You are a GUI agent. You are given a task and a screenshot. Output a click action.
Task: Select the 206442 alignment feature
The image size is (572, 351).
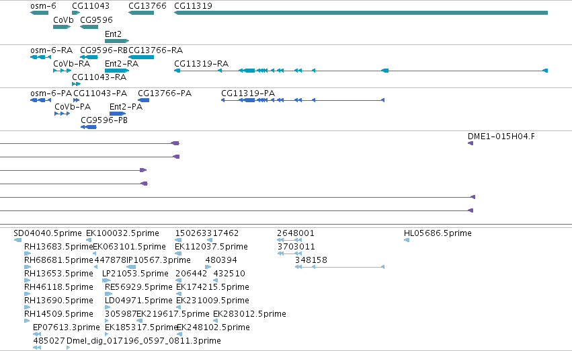[x=178, y=280]
